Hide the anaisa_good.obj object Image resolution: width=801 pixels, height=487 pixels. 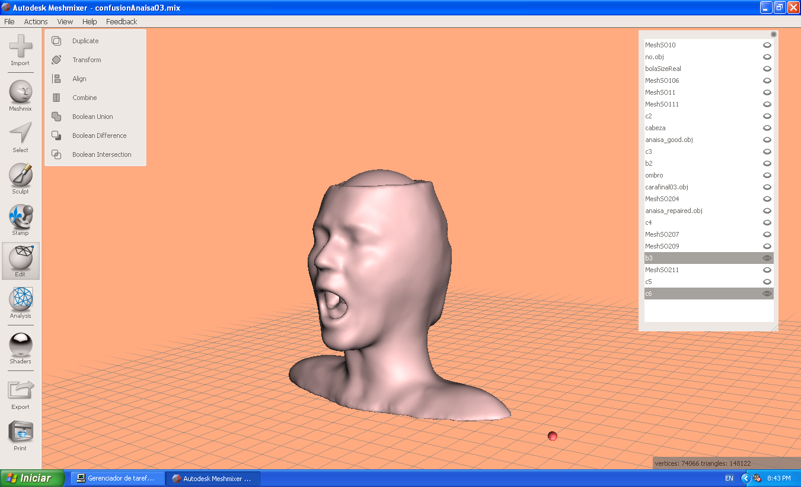(767, 140)
